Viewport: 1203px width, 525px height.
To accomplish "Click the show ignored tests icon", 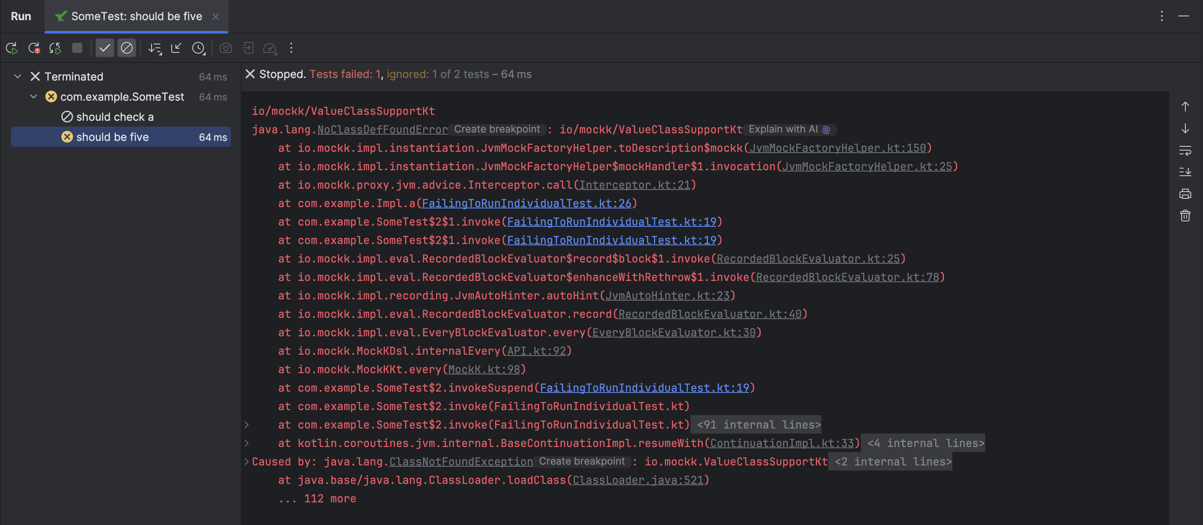I will [127, 47].
